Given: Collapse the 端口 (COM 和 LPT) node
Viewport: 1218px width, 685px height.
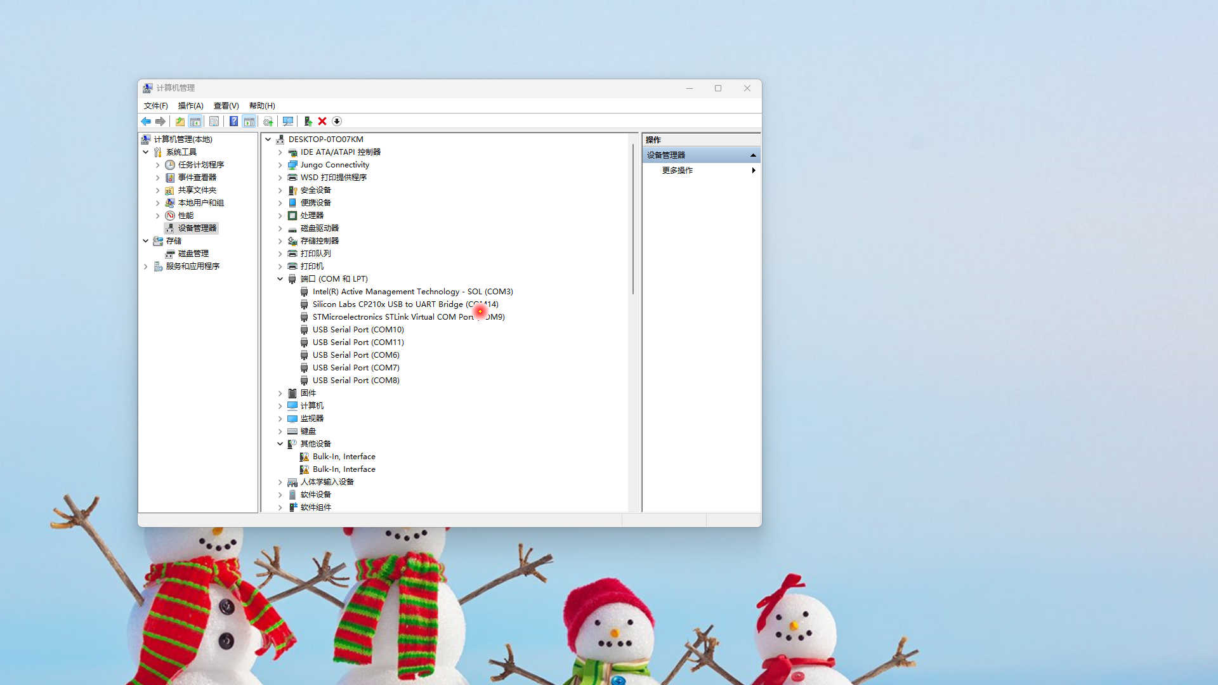Looking at the screenshot, I should [x=280, y=279].
